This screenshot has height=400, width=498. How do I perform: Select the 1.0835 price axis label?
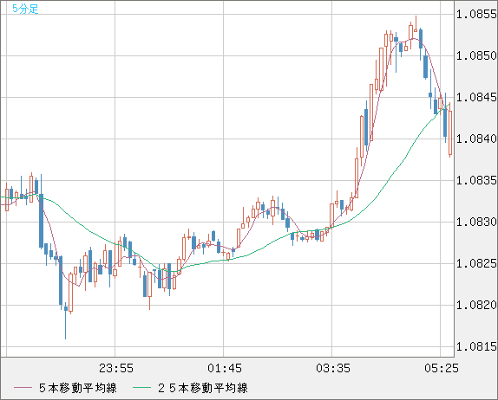[476, 180]
